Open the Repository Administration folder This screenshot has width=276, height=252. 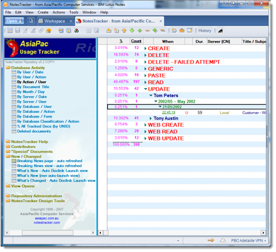[x=37, y=196]
